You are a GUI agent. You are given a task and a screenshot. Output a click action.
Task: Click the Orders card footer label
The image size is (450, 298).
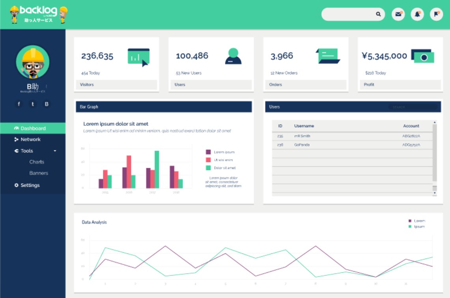click(276, 85)
